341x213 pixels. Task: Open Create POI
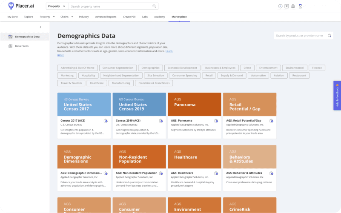[x=129, y=17]
